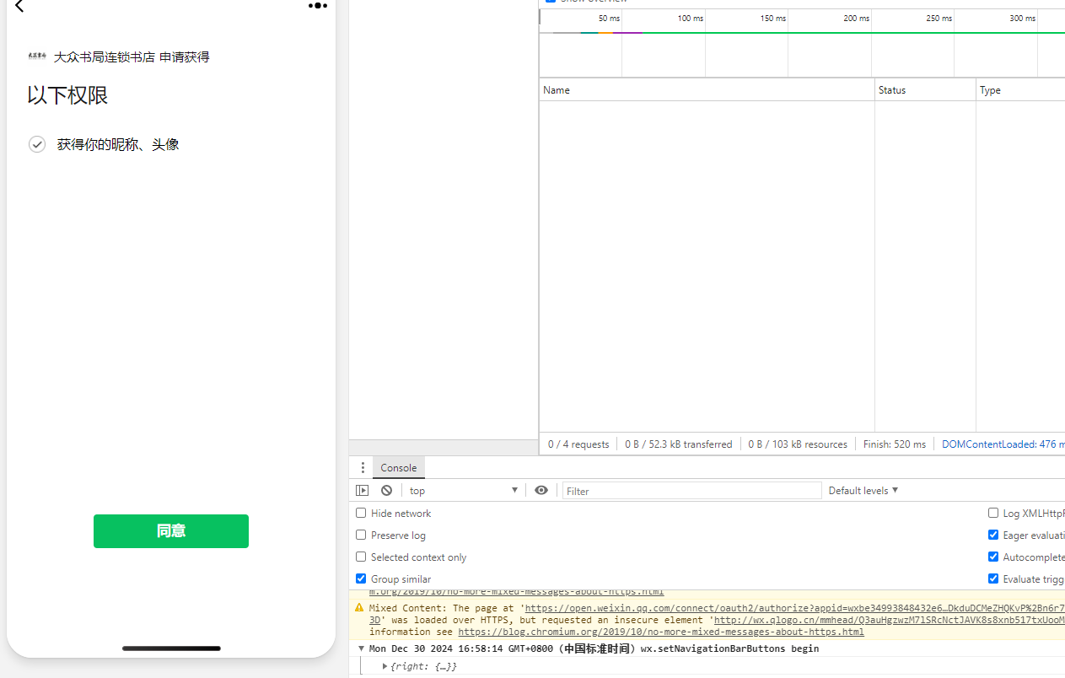Click the 100 ms timeline marker
The image size is (1065, 678).
pyautogui.click(x=691, y=19)
